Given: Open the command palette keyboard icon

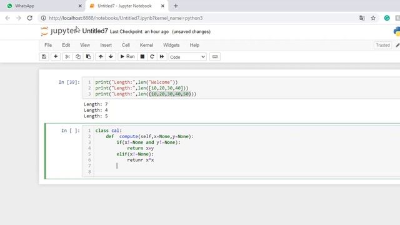Looking at the screenshot, I should coord(215,57).
